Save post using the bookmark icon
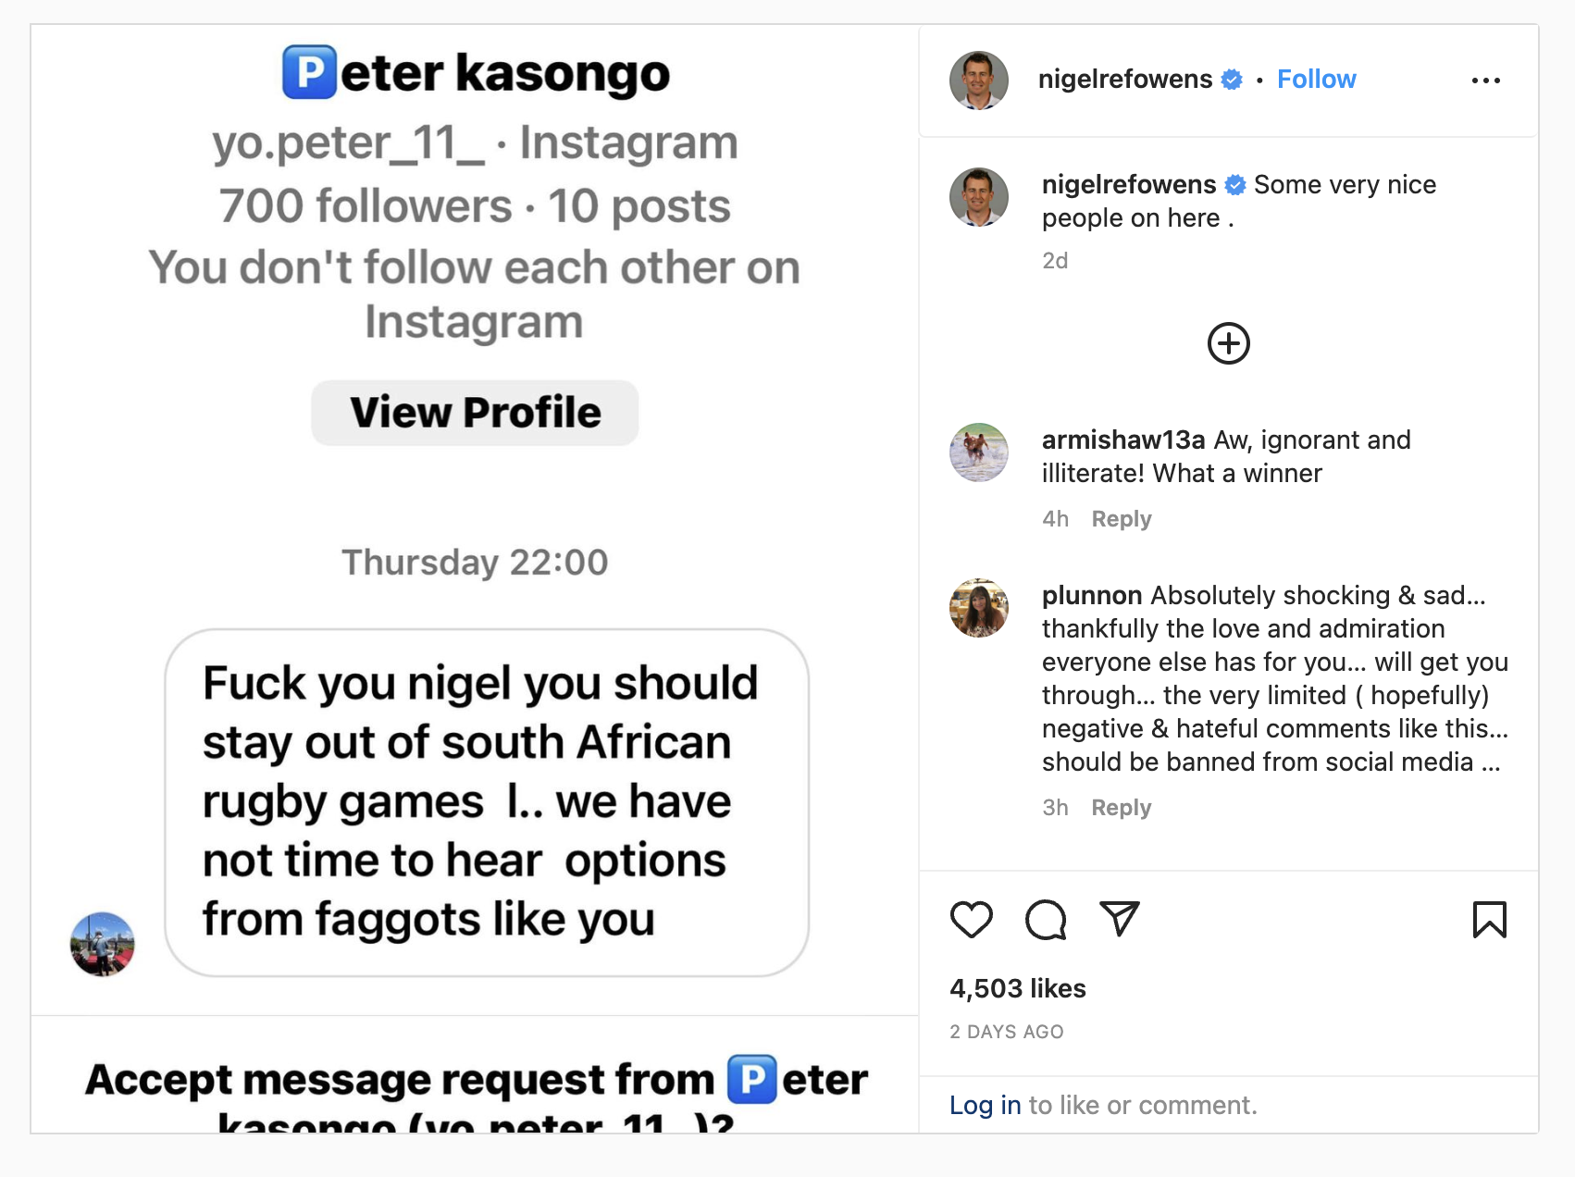This screenshot has height=1177, width=1575. coord(1489,920)
